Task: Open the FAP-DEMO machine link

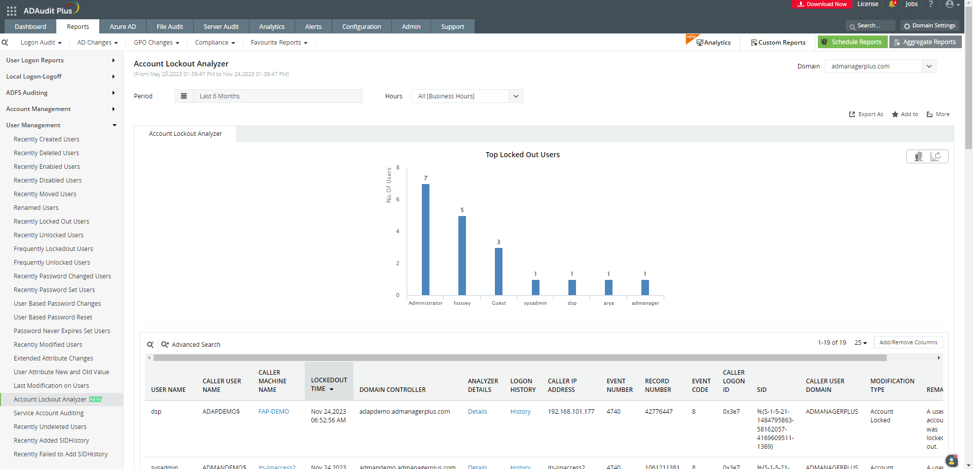Action: [274, 412]
